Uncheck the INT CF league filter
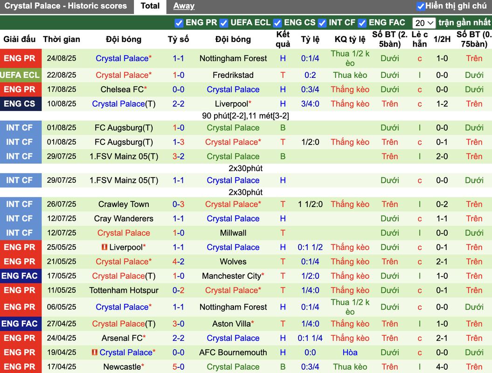The height and width of the screenshot is (373, 492). pos(322,23)
